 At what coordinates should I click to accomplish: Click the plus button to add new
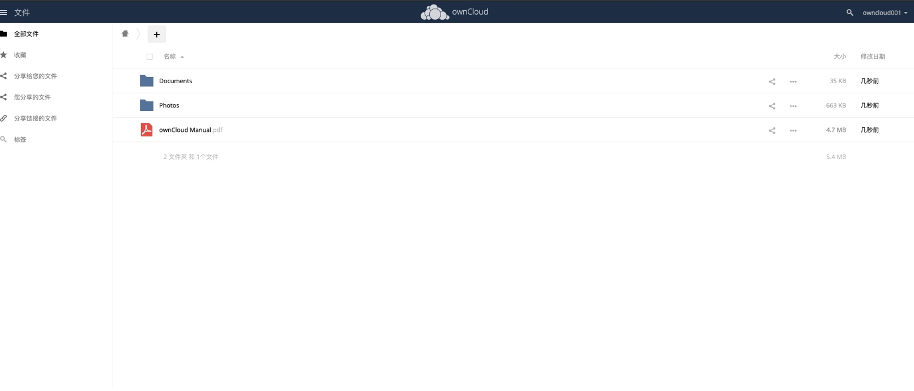pyautogui.click(x=157, y=35)
